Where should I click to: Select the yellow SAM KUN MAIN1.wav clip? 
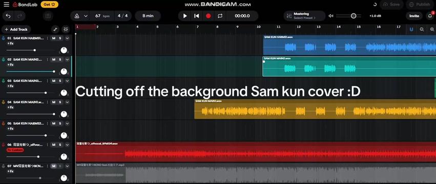(315, 109)
